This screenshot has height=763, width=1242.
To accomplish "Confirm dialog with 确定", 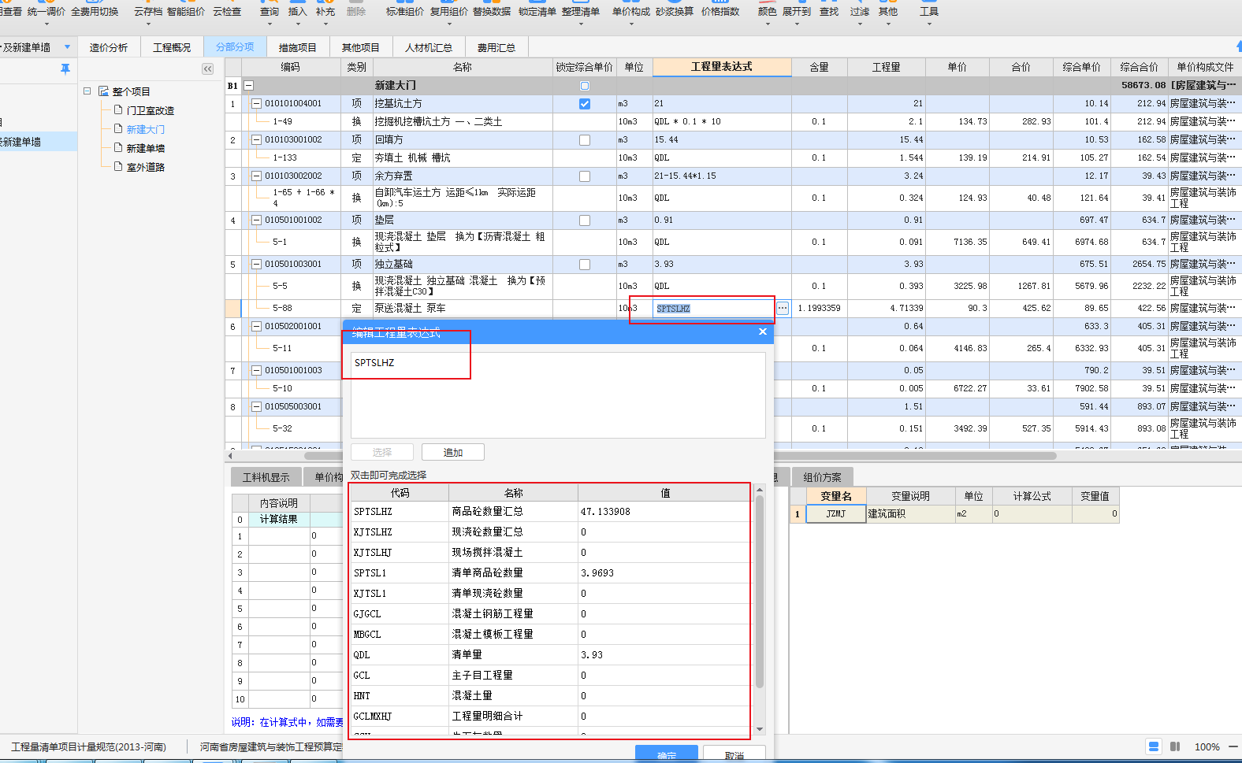I will [x=667, y=754].
